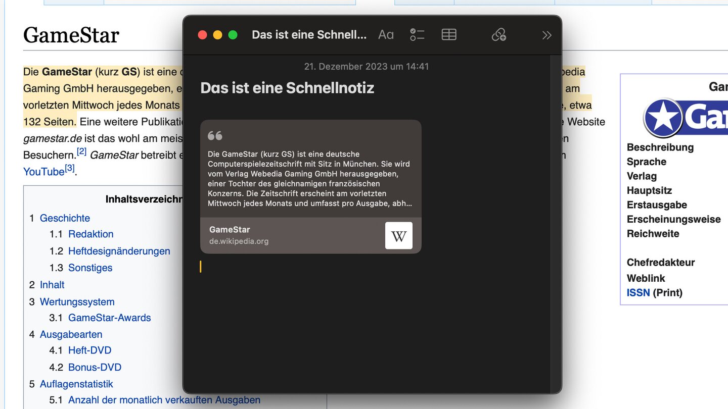Open footnote reference 2
The height and width of the screenshot is (409, 728).
point(81,151)
